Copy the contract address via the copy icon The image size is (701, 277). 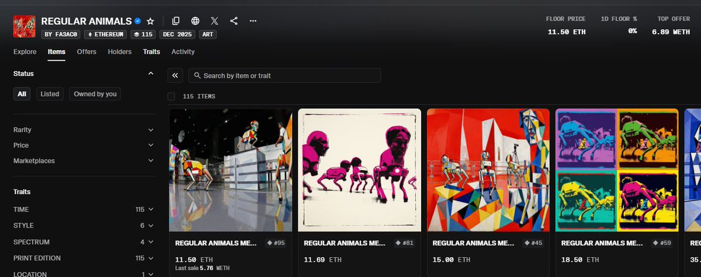[x=176, y=21]
